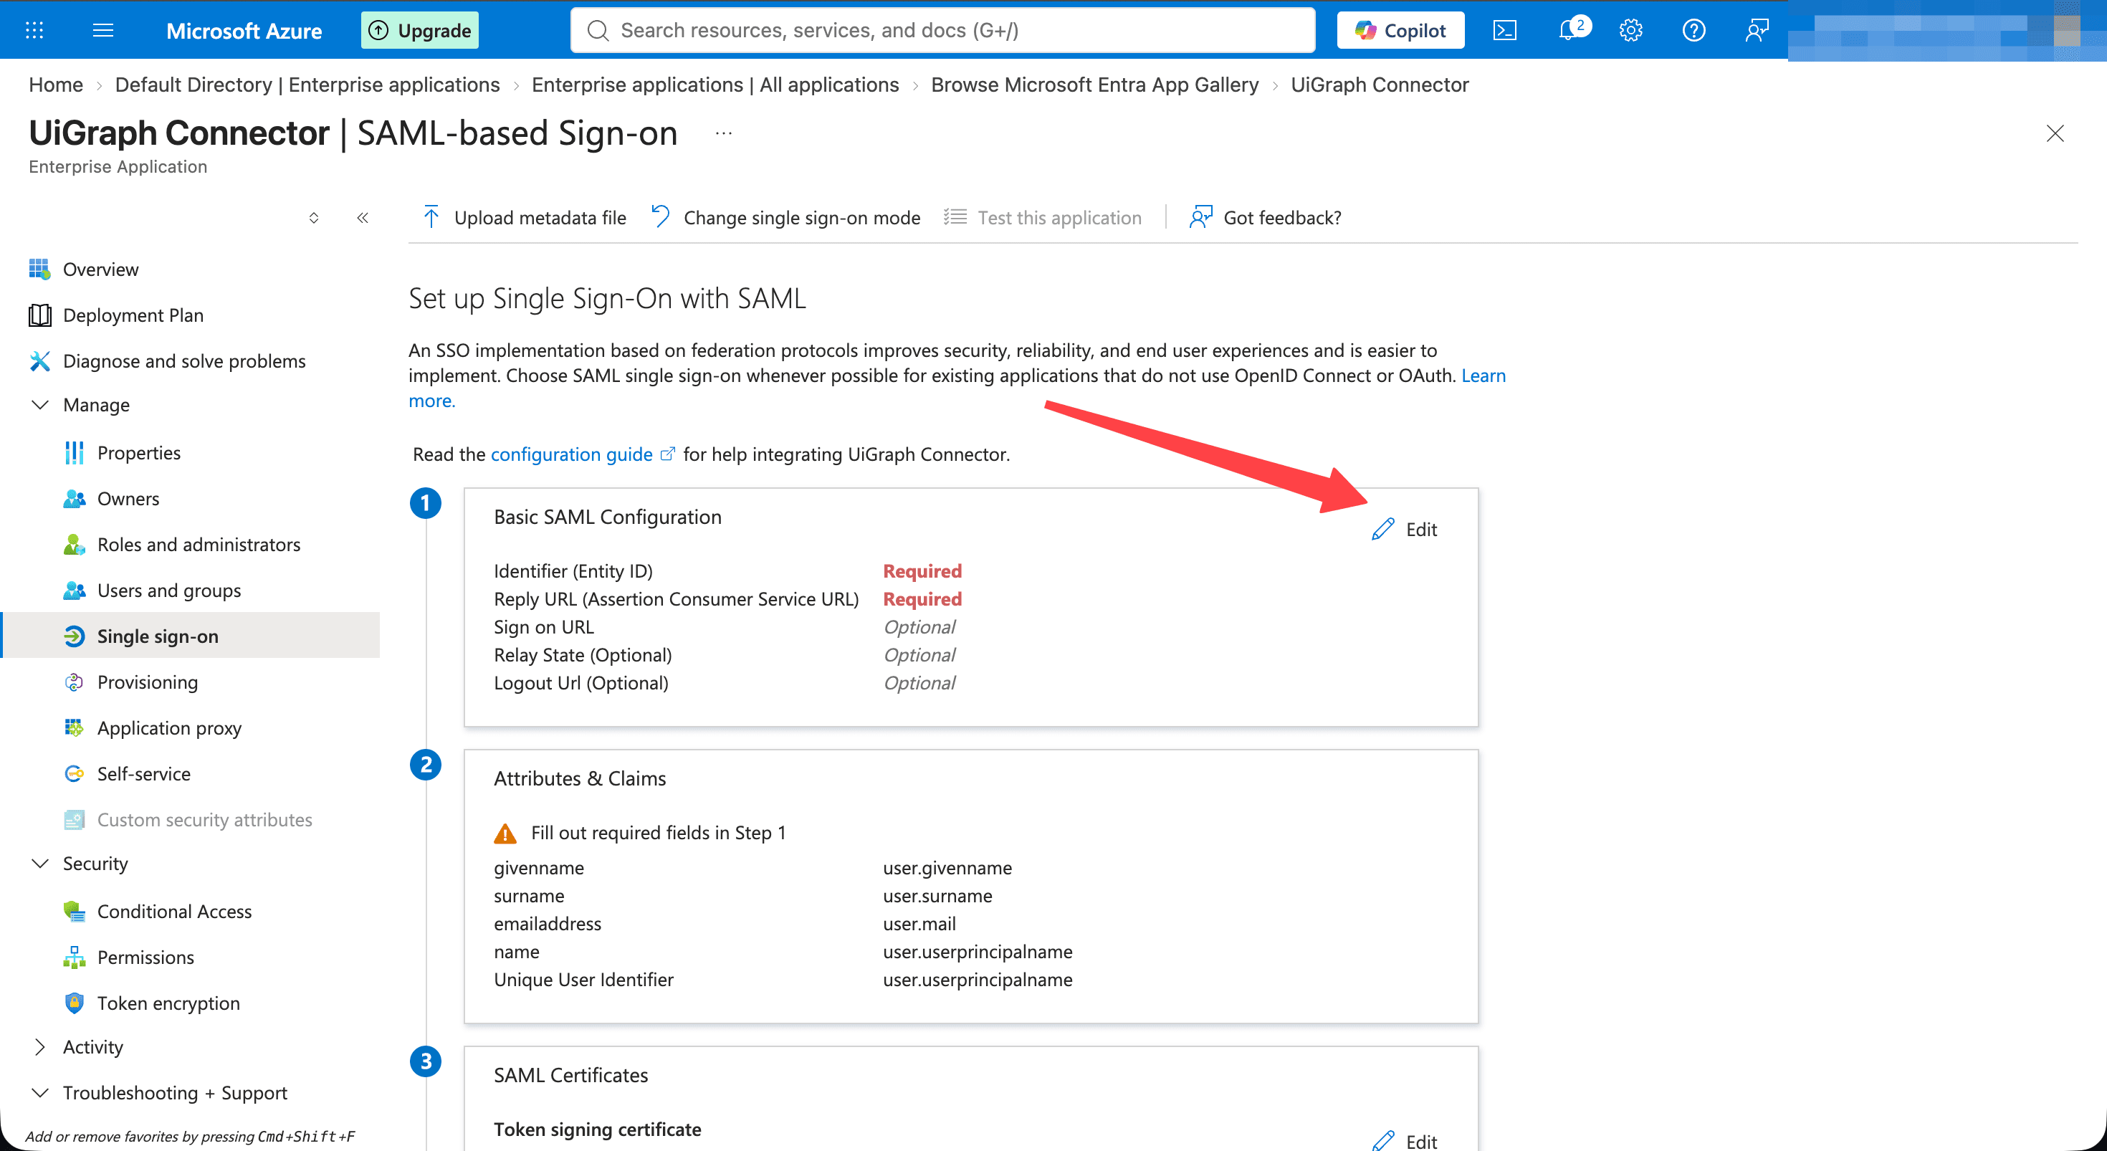The image size is (2107, 1151).
Task: Open the feedback person icon in header
Action: [1757, 30]
